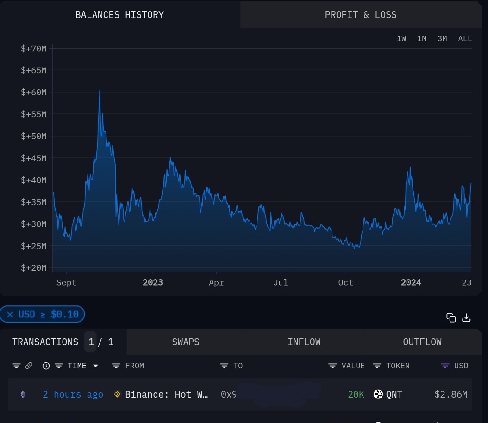Click the VALUE column filter icon
Screen dimensions: 488x423
coord(332,366)
